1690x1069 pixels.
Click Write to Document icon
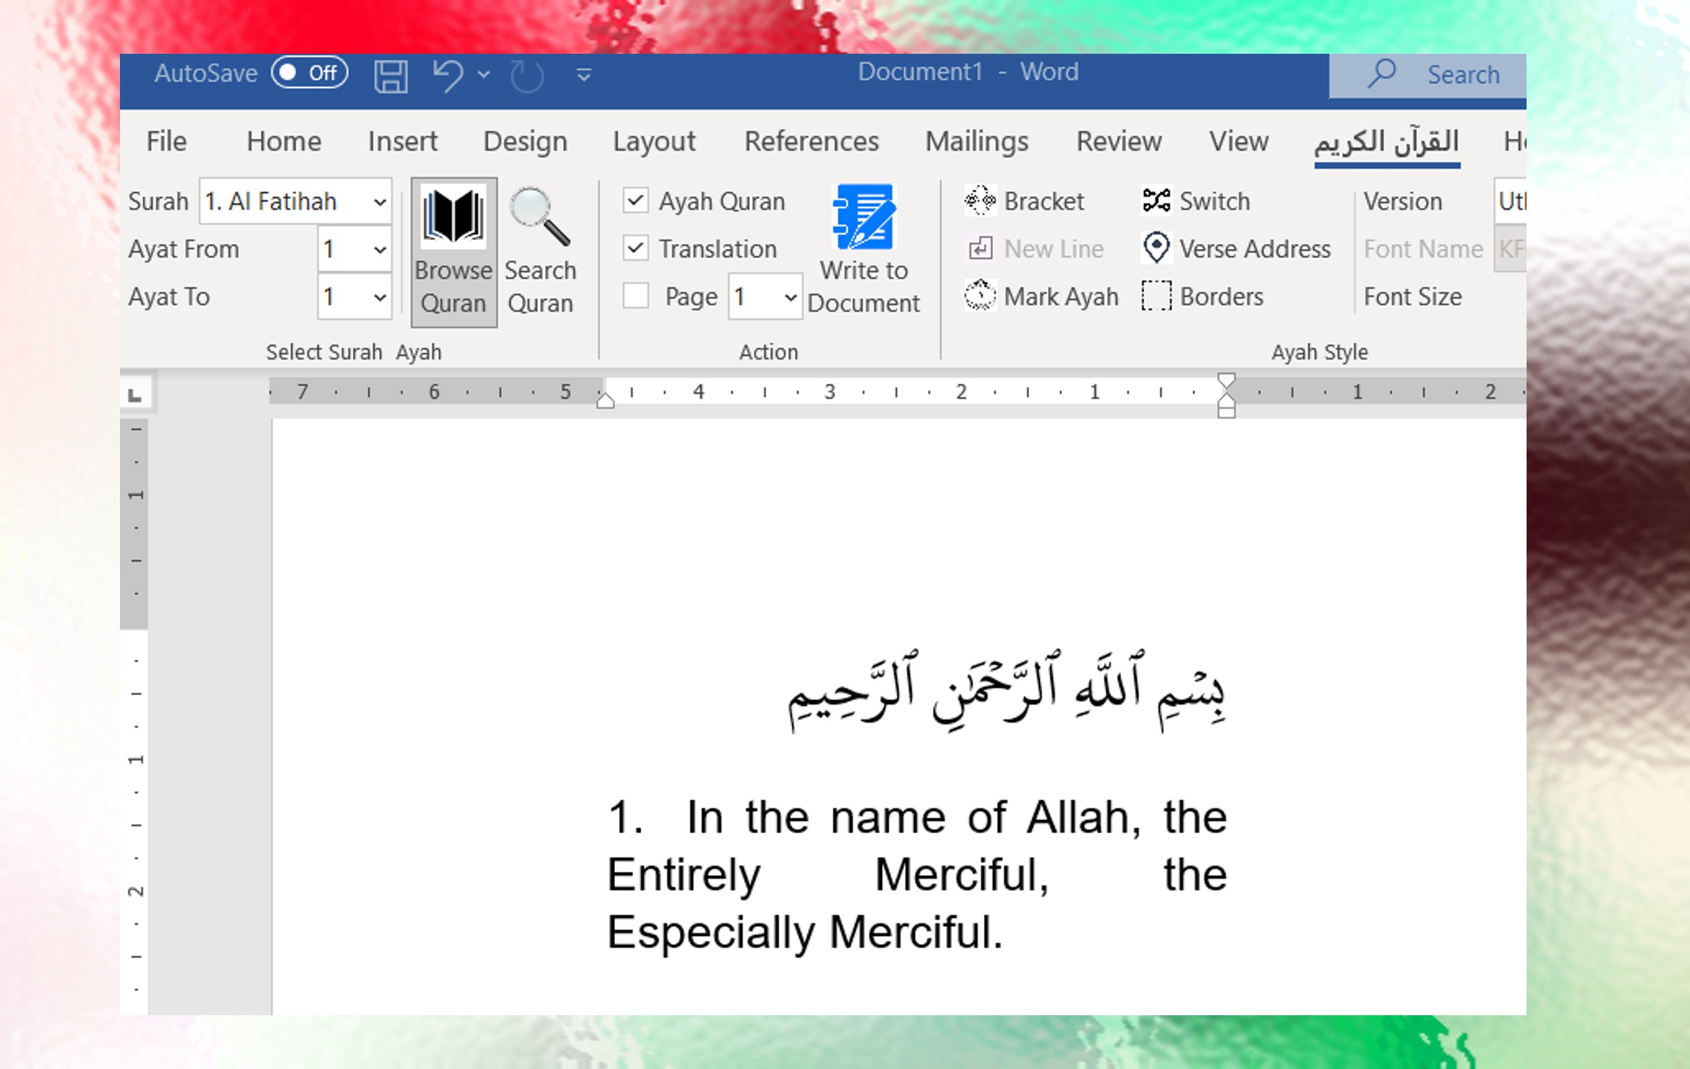pos(864,217)
